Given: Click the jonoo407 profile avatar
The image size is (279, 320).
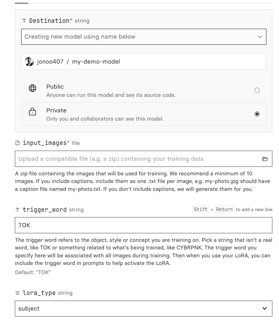Looking at the screenshot, I should (x=29, y=62).
